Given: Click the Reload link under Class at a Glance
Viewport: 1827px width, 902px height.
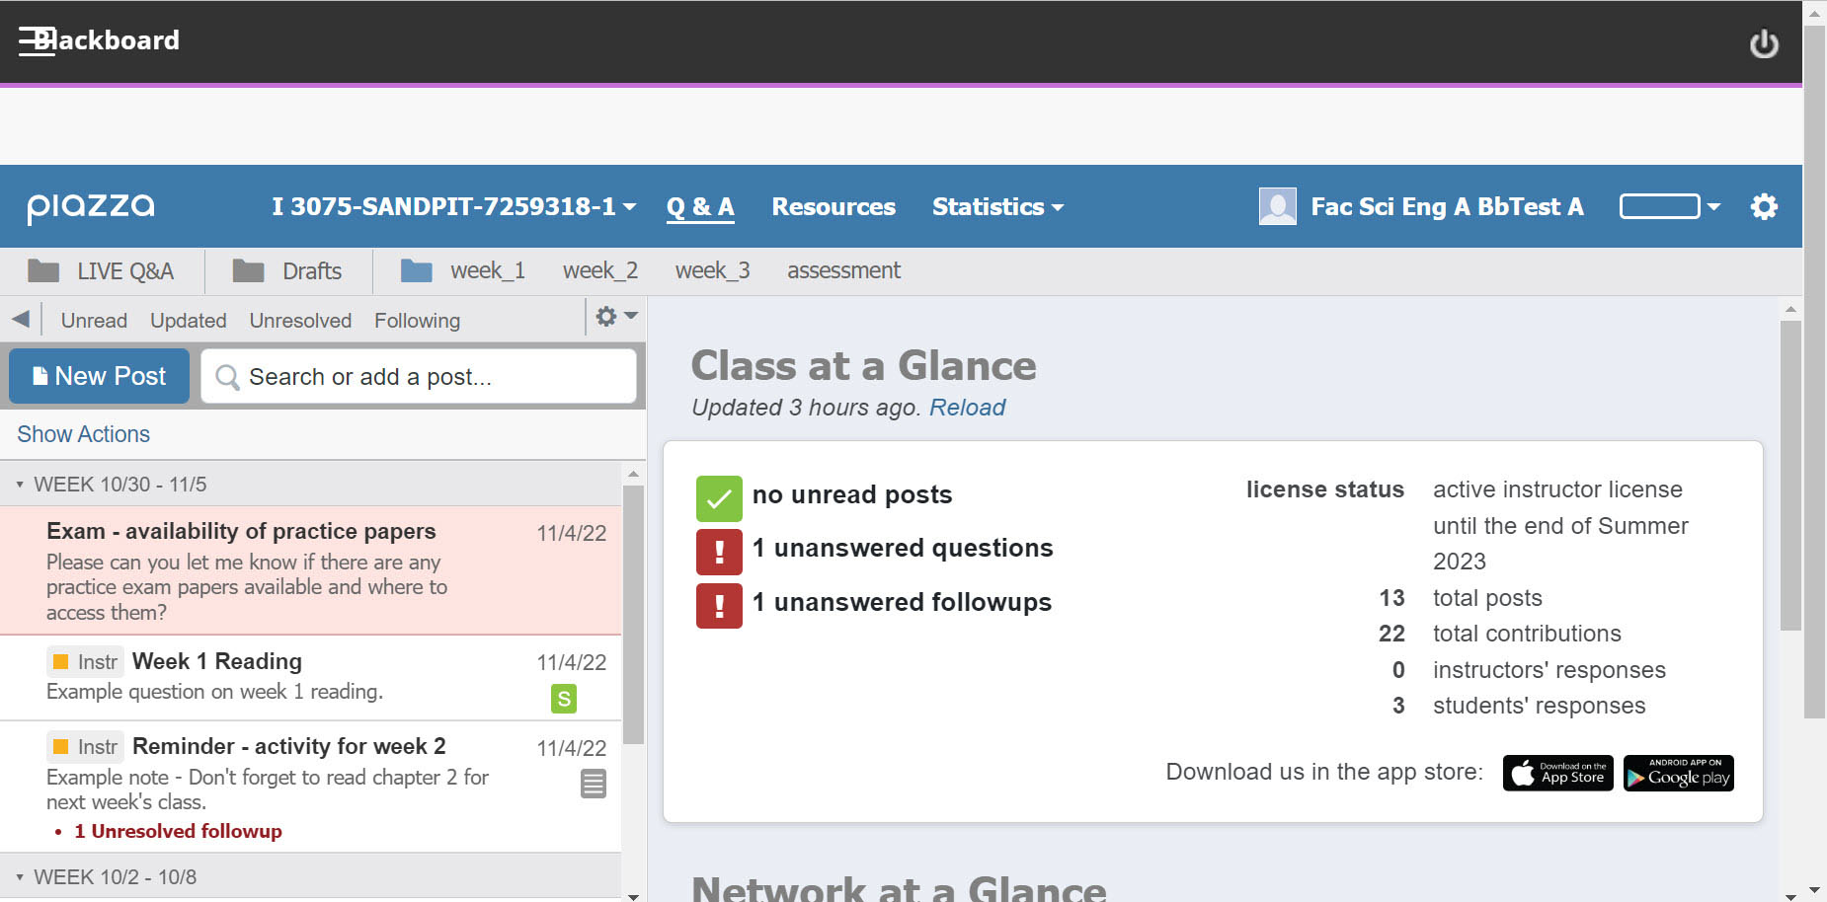Looking at the screenshot, I should [x=967, y=407].
